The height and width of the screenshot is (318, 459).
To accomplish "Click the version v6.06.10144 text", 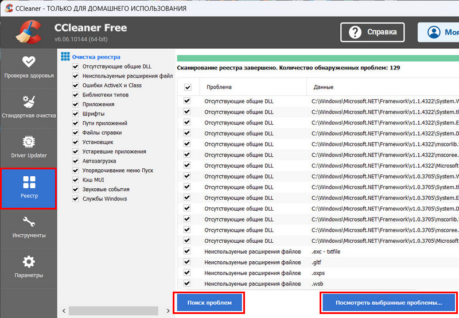I will pos(81,39).
